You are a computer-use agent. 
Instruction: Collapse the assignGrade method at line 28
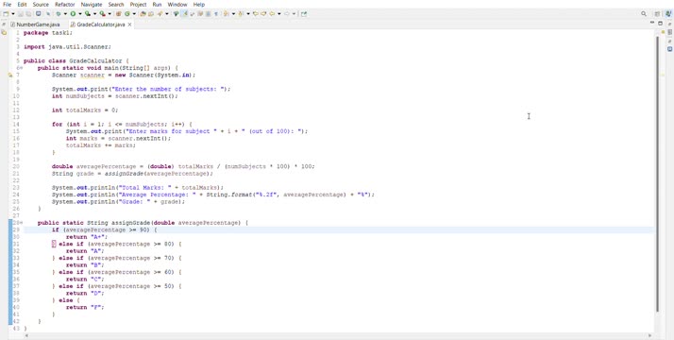pyautogui.click(x=21, y=223)
